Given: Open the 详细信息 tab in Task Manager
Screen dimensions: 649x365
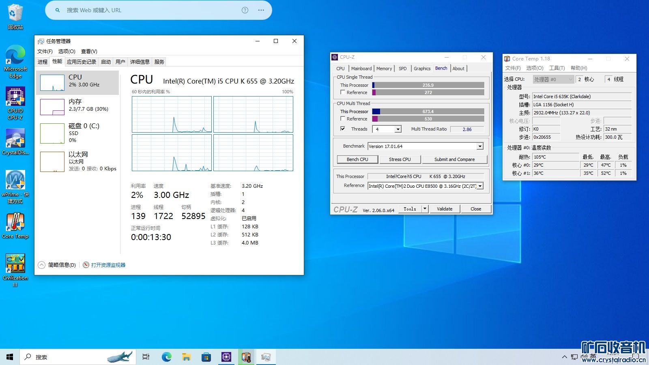Looking at the screenshot, I should [140, 62].
